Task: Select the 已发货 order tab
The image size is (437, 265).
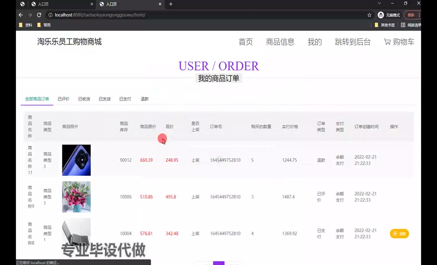Action: point(105,99)
